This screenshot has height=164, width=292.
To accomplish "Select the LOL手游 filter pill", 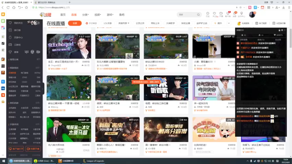I will (x=108, y=23).
